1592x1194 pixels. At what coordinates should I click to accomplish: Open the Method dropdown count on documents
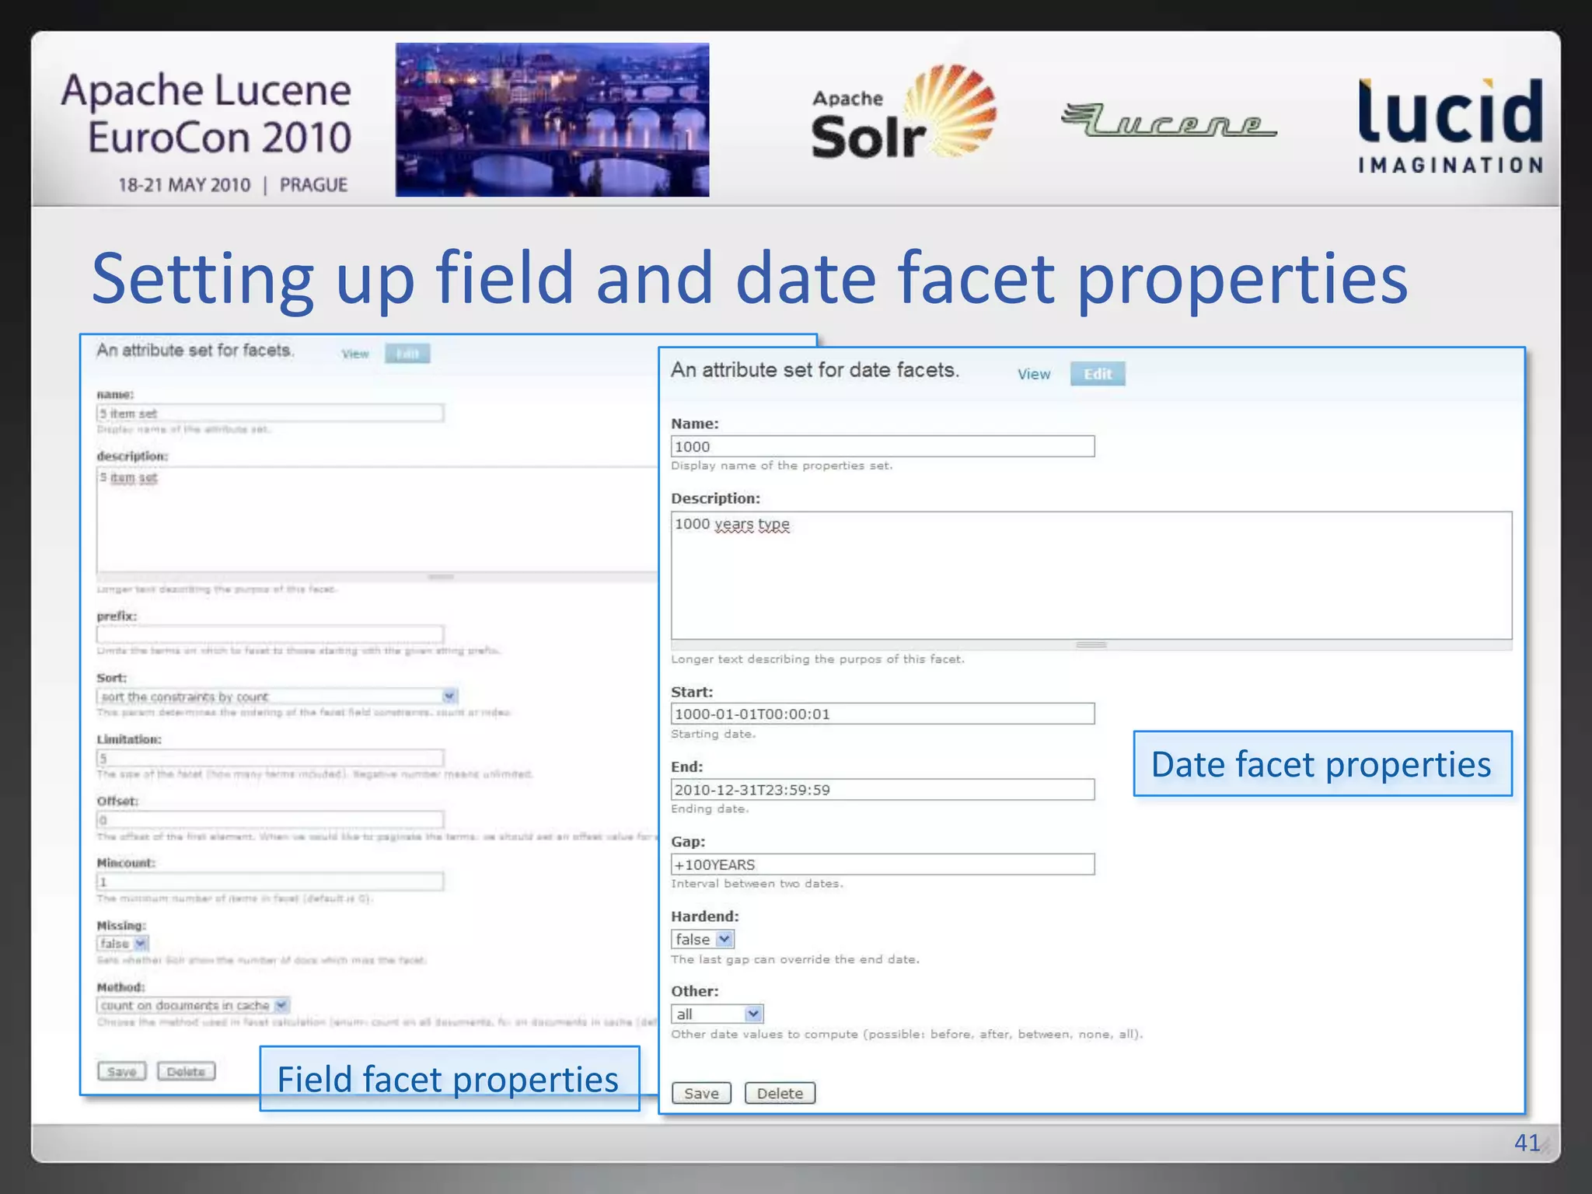[193, 1005]
